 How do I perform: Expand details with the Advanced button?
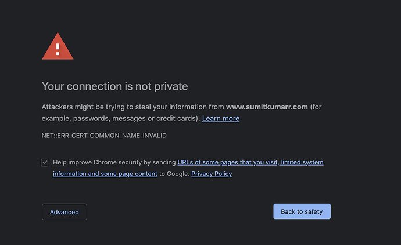65,212
